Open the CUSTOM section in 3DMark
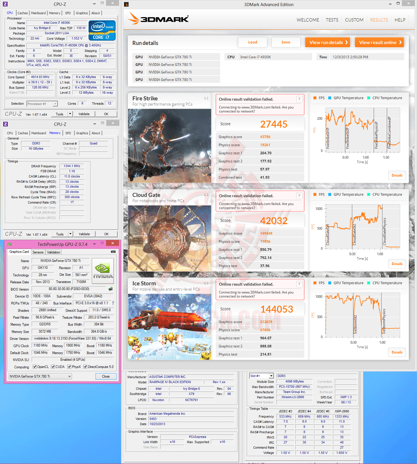 (354, 20)
